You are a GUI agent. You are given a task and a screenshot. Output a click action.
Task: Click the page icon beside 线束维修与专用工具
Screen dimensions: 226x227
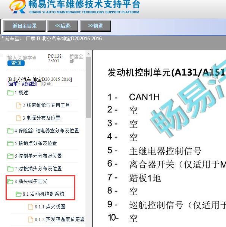point(18,105)
